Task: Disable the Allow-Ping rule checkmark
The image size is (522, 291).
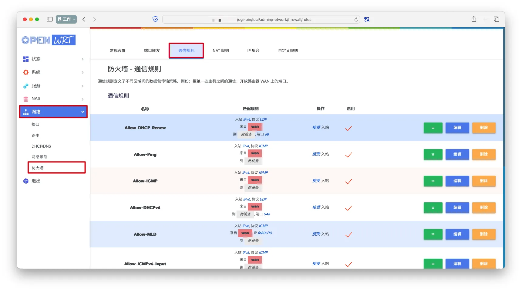Action: (349, 155)
